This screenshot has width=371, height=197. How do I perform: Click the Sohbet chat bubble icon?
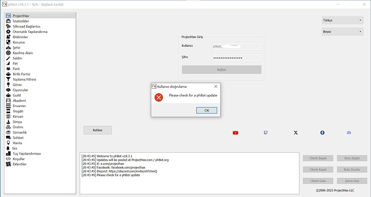click(8, 138)
